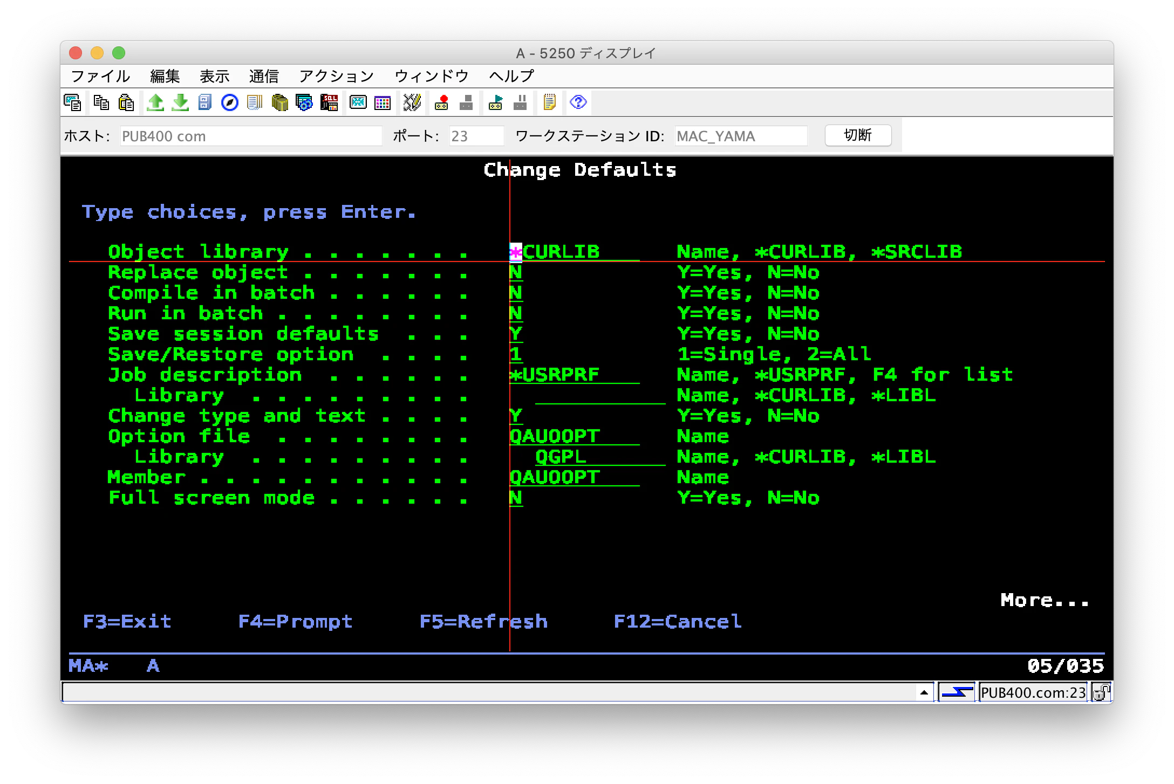Click the yellow notepad toolbar icon
This screenshot has height=784, width=1174.
coord(549,102)
